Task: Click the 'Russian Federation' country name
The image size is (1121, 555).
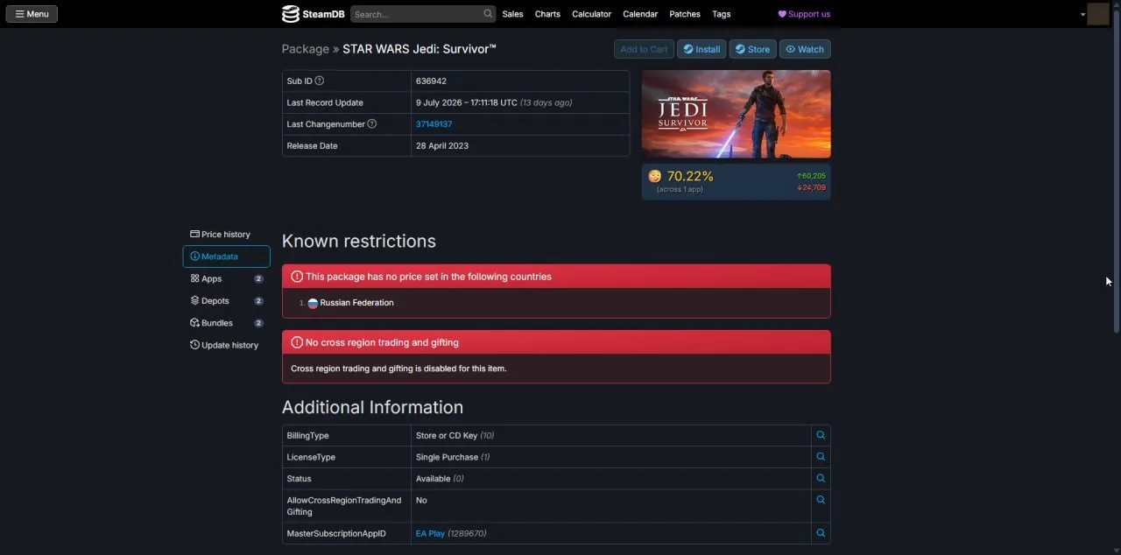Action: coord(356,303)
